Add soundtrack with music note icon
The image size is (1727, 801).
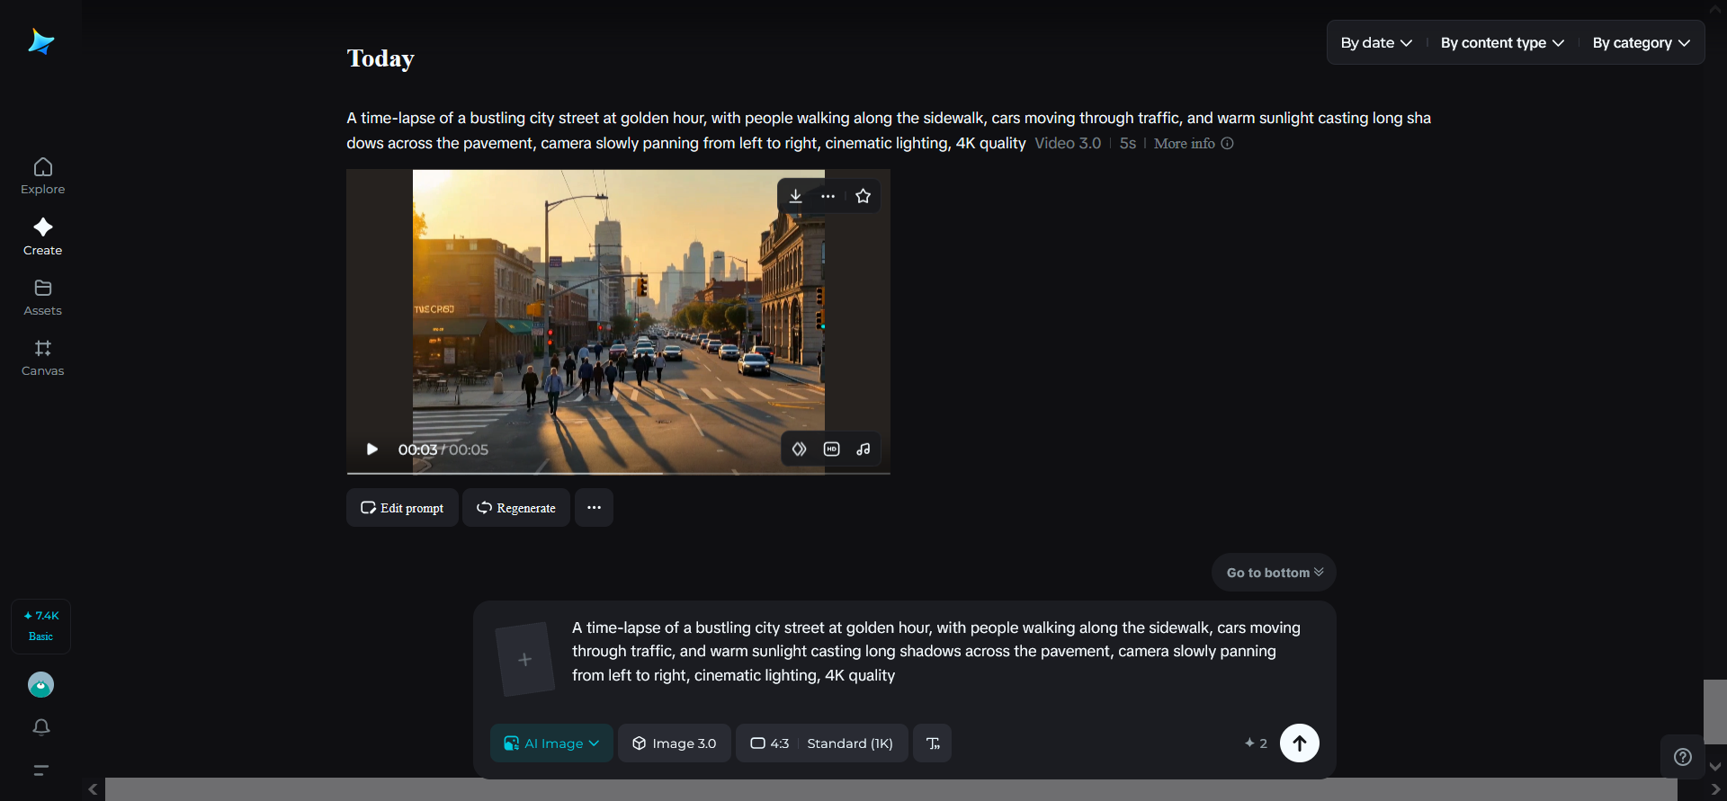pos(863,449)
